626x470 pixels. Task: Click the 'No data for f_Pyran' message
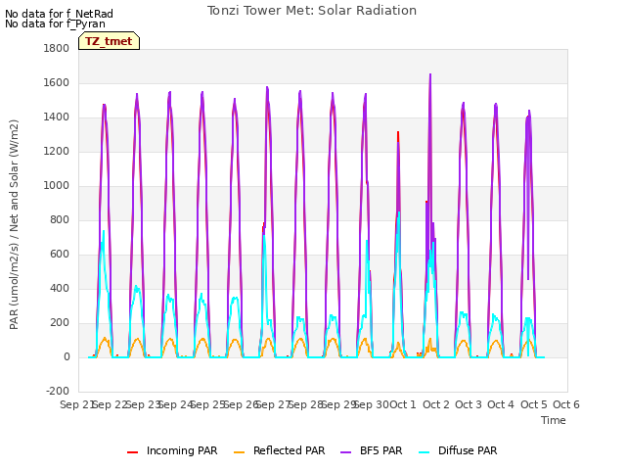click(55, 23)
